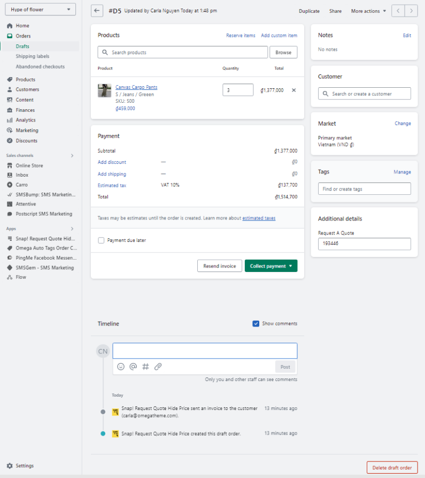Enable the Payment due later checkbox
Viewport: 425px width, 478px height.
click(x=101, y=240)
